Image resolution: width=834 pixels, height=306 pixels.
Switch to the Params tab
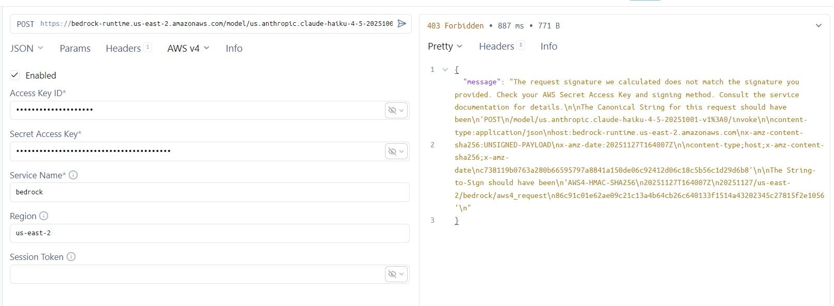75,48
